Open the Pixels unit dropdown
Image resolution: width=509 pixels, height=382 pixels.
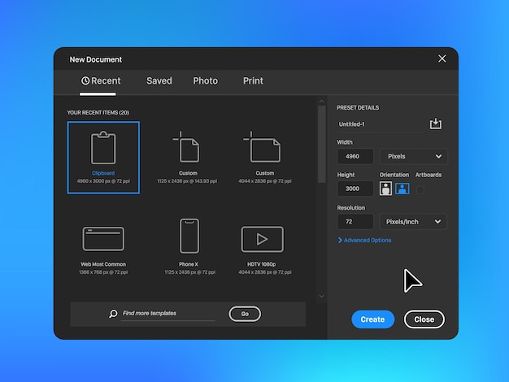point(414,156)
